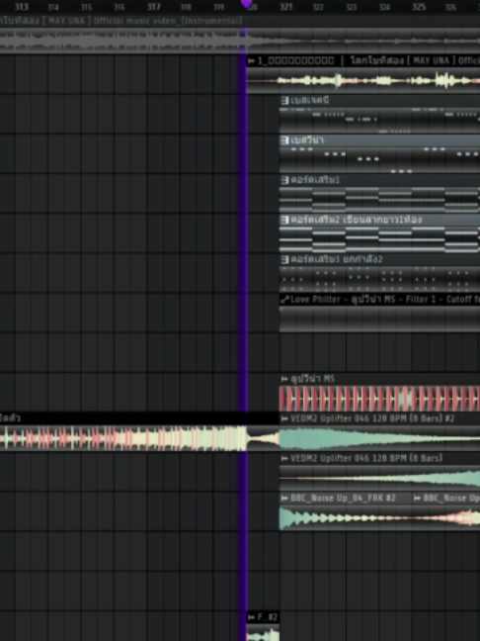Jump to bar 325 on the ruler

click(419, 7)
